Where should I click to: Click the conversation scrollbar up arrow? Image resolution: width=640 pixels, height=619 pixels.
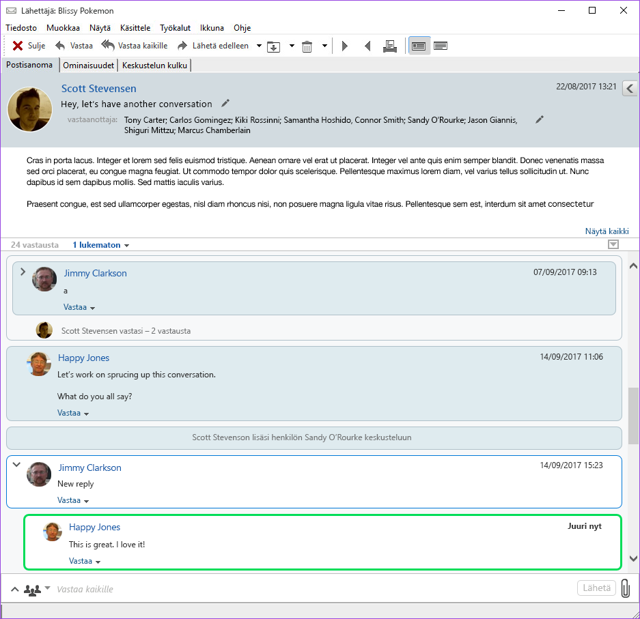point(633,266)
